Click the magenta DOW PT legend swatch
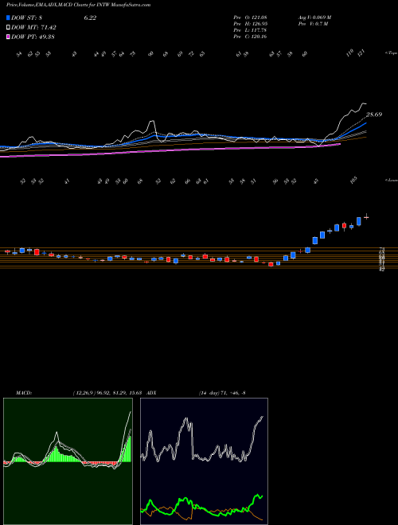 [9, 37]
